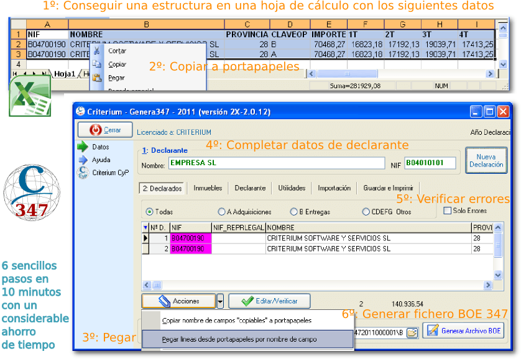
Task: Click the Excel application icon
Action: [x=30, y=96]
